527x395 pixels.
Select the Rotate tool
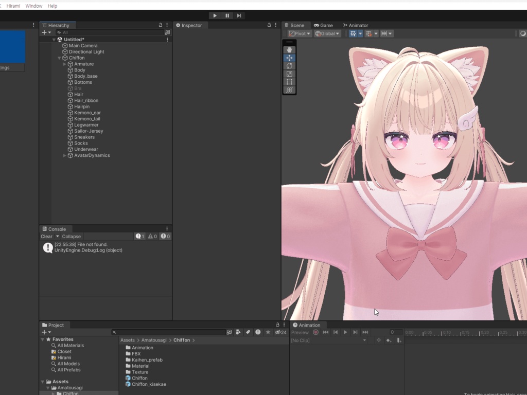point(290,66)
